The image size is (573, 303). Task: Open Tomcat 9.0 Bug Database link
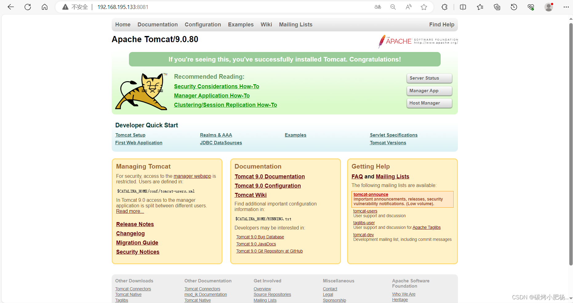260,237
